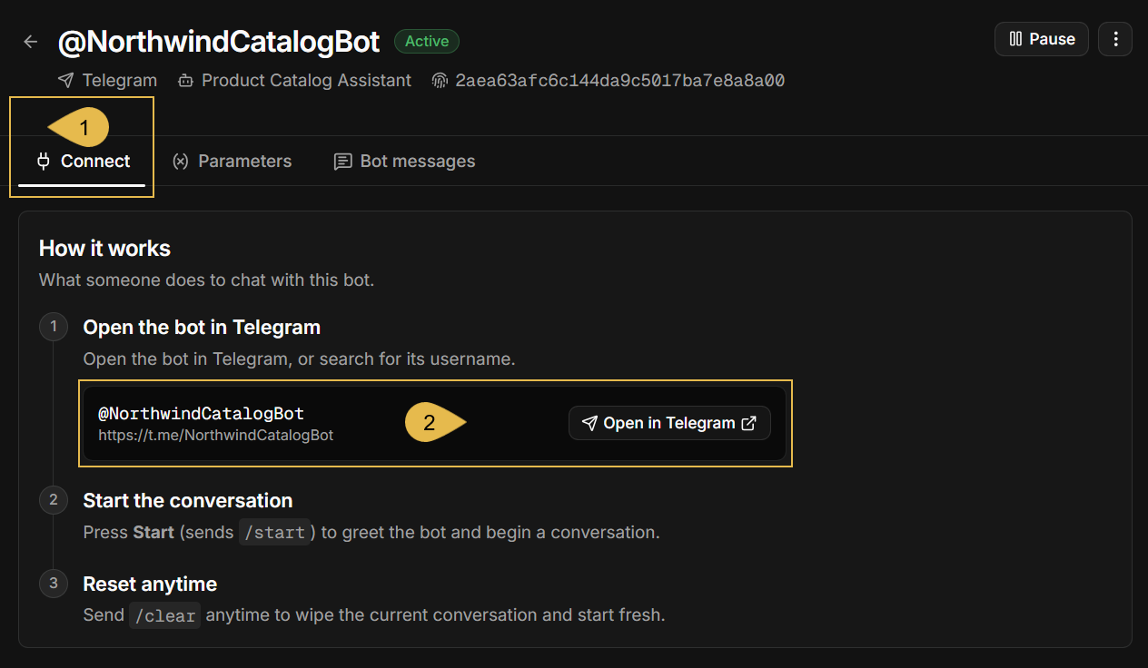Click the Telegram paper plane icon in header

click(65, 81)
